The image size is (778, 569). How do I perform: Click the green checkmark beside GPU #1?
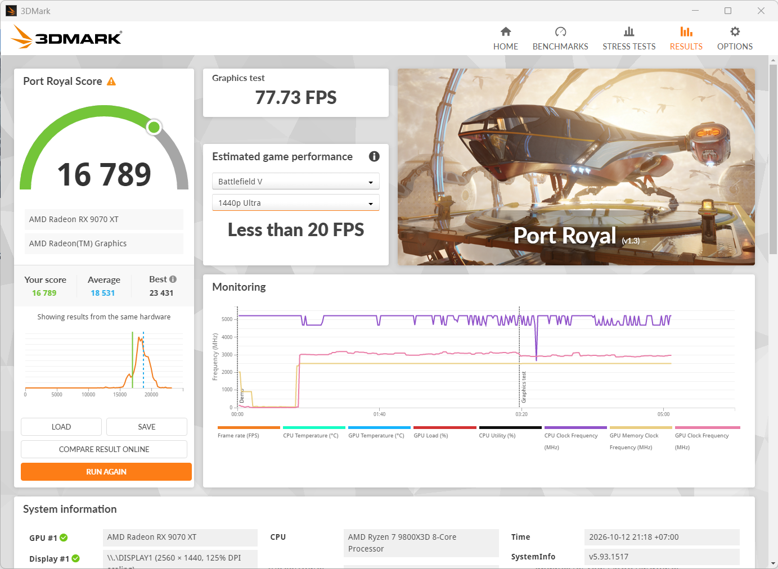(64, 538)
